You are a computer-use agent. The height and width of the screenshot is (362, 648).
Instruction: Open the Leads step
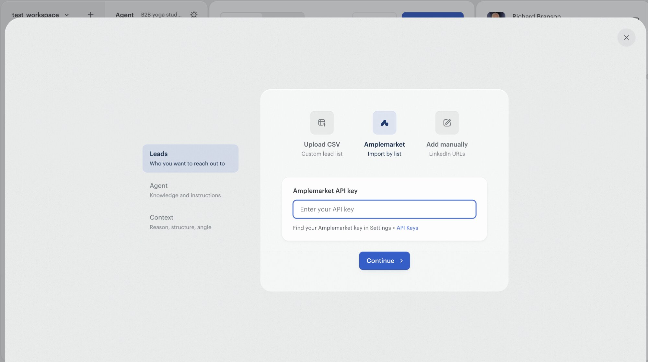(x=191, y=158)
